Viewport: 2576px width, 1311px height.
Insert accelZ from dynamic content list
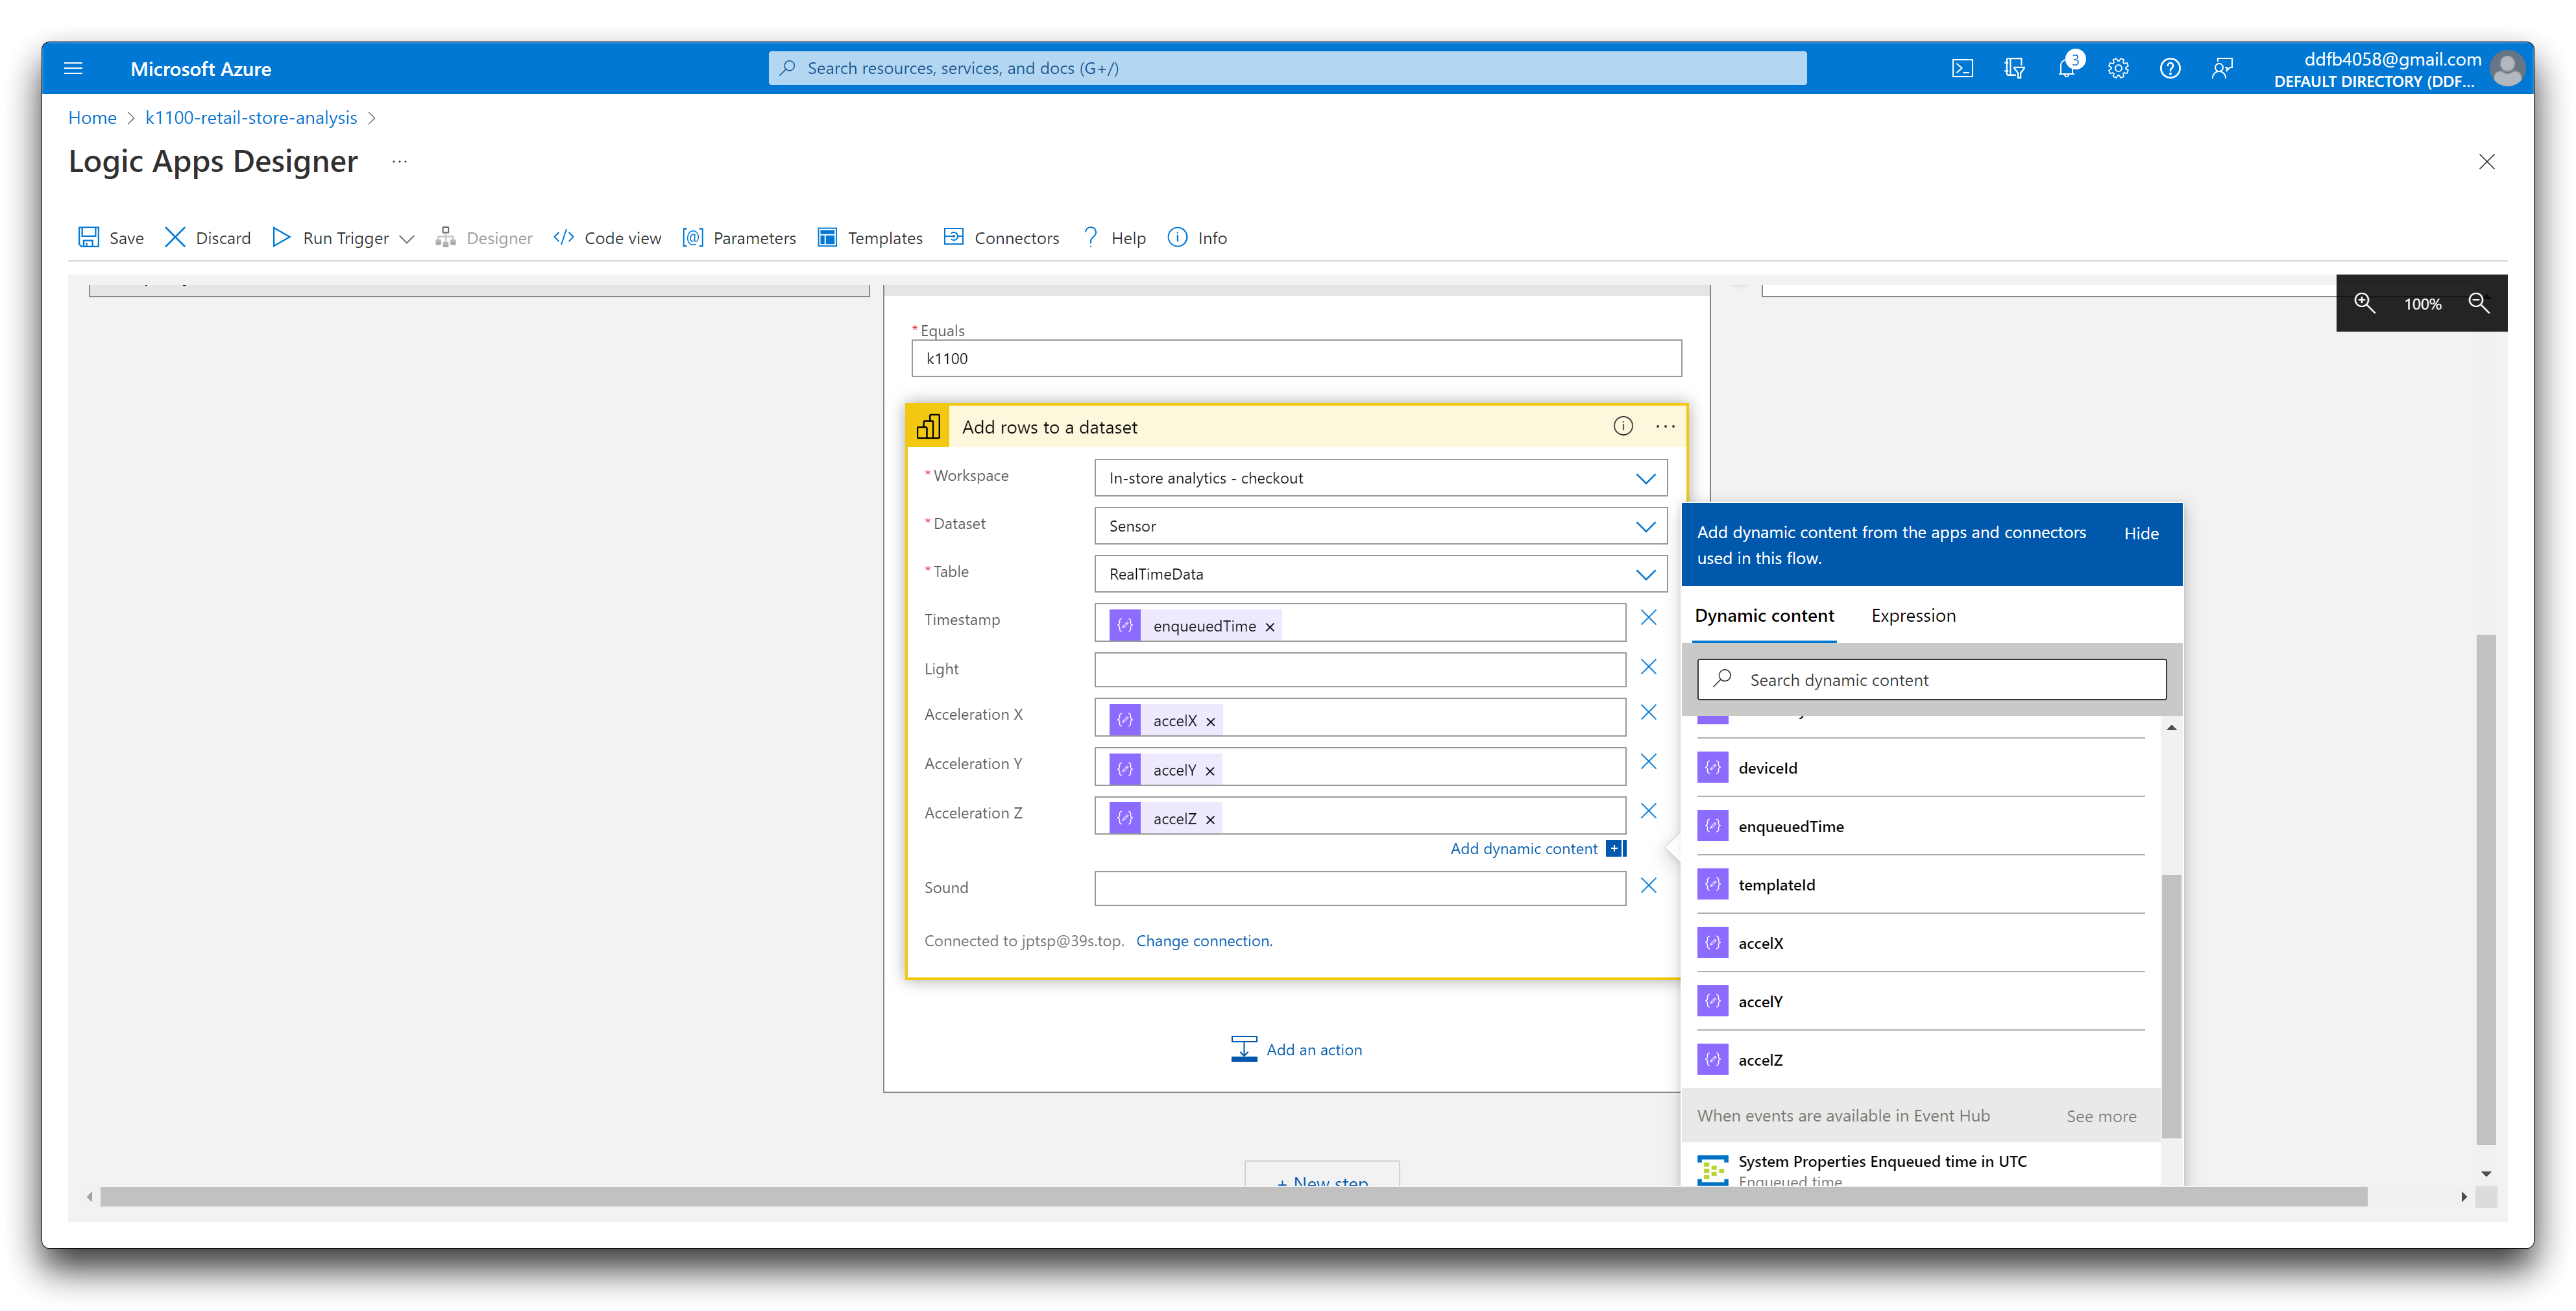tap(1920, 1059)
